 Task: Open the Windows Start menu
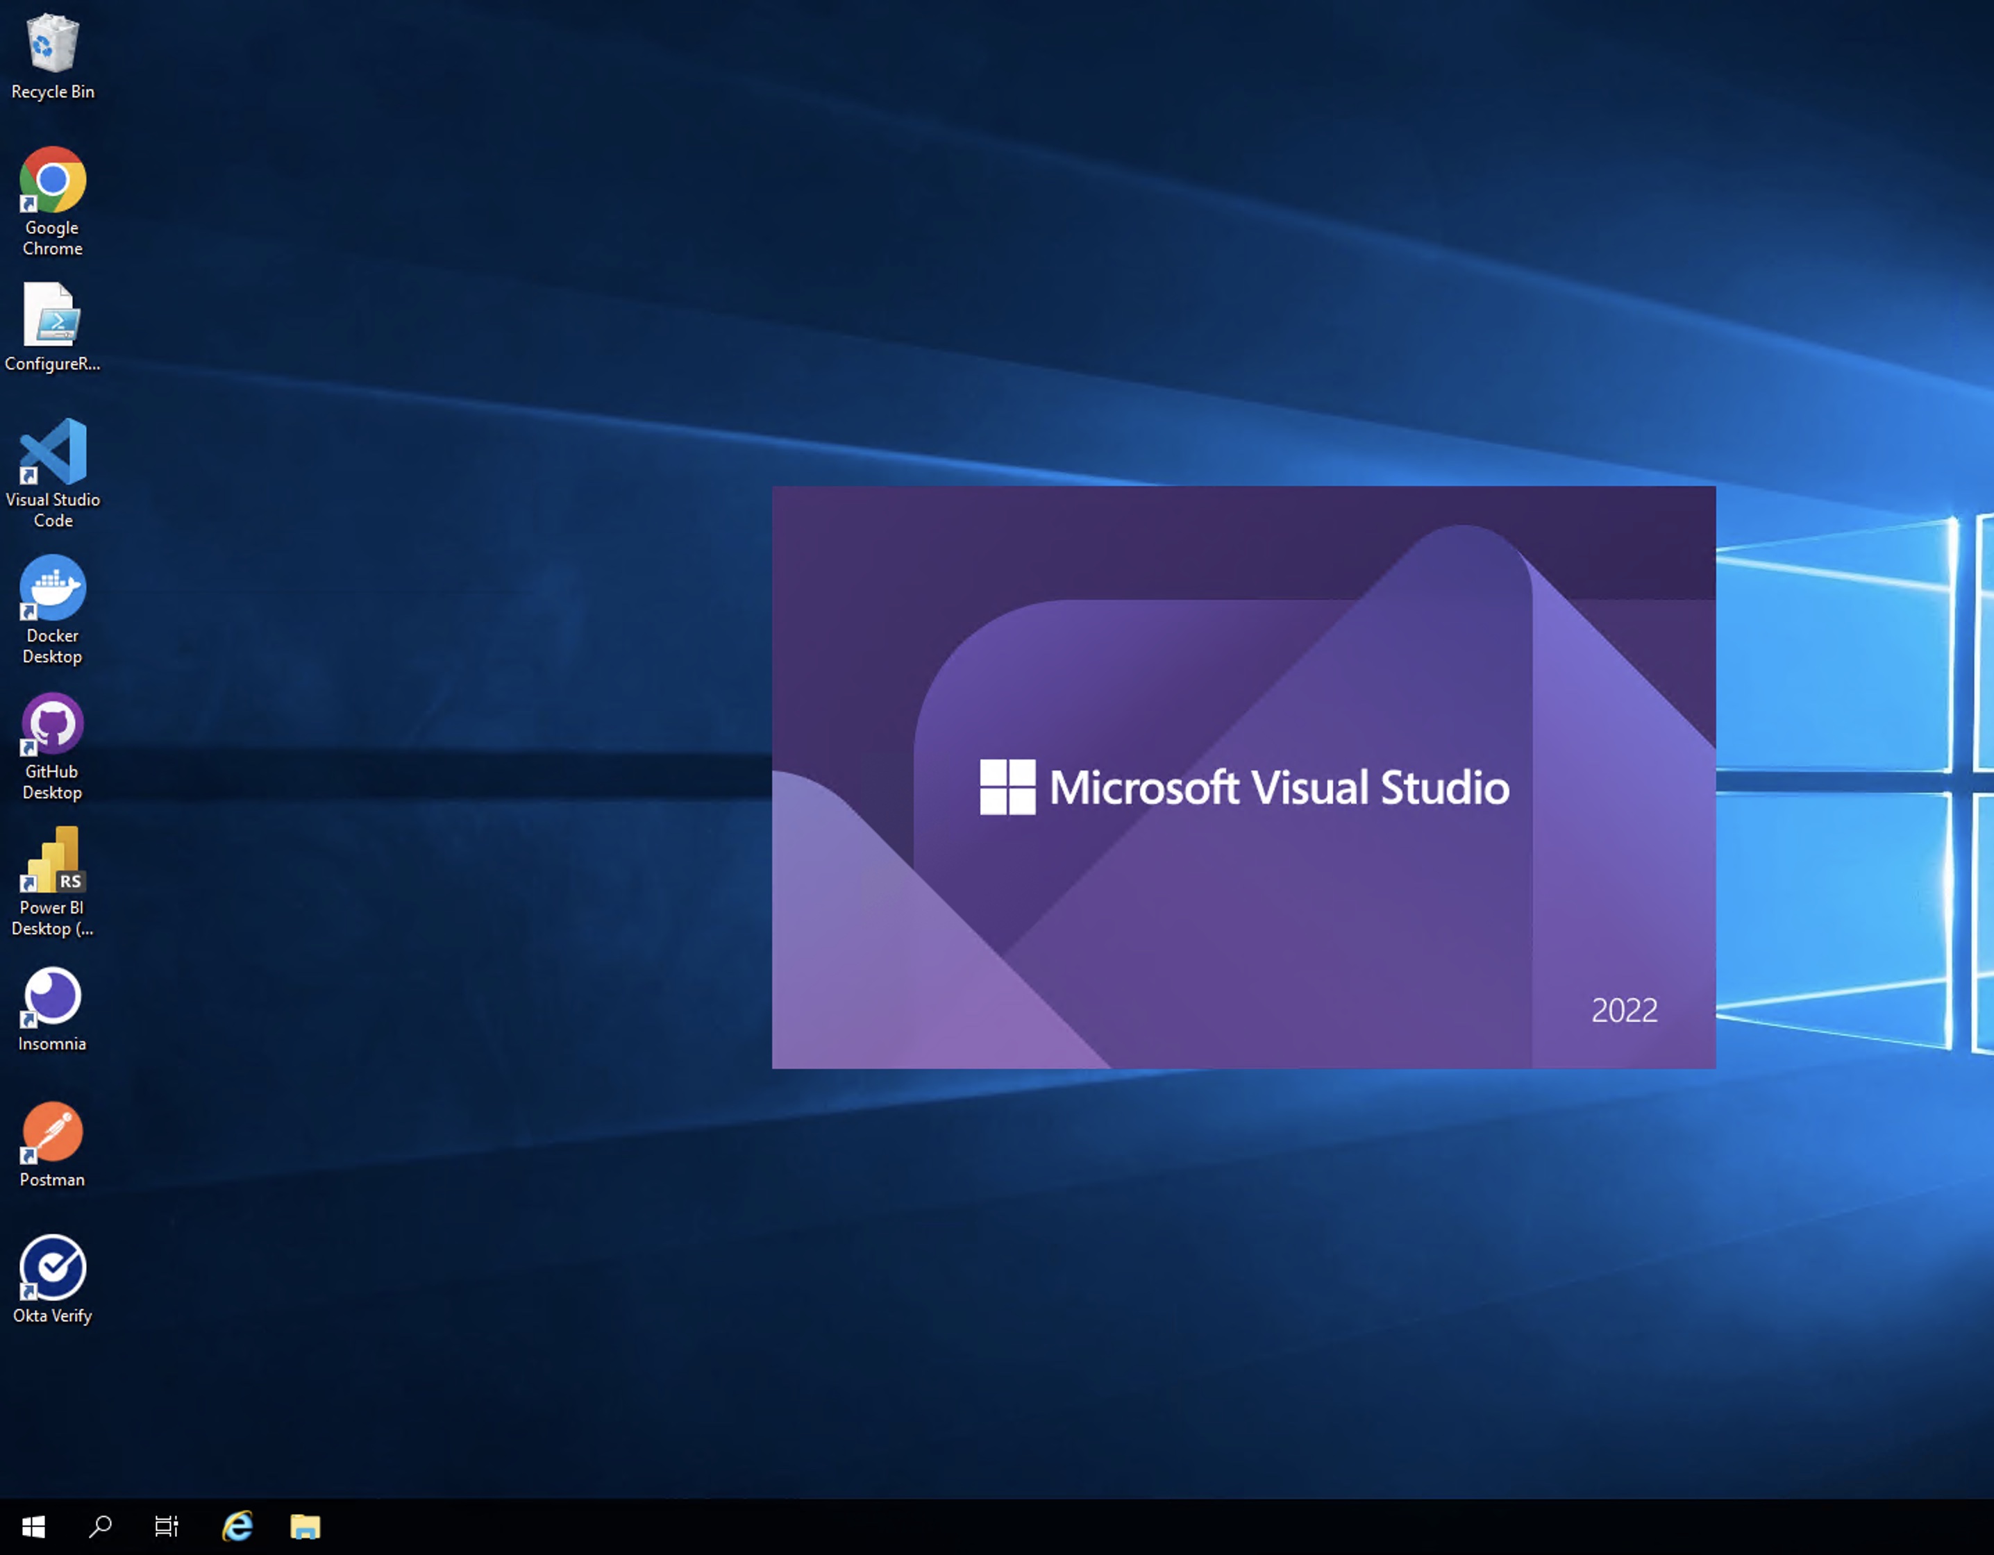(x=34, y=1527)
